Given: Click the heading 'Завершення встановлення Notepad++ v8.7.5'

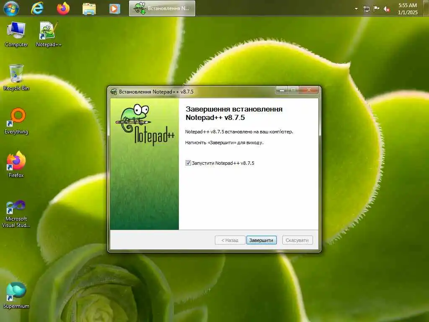Looking at the screenshot, I should pos(234,113).
